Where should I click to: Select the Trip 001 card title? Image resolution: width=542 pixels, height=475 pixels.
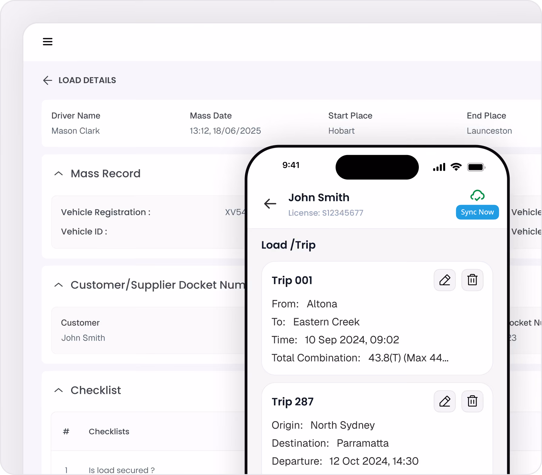click(292, 280)
